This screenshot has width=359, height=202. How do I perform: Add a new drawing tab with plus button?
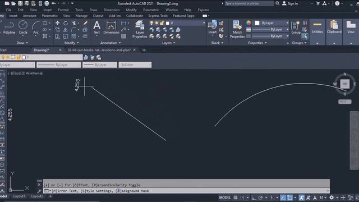[x=144, y=50]
